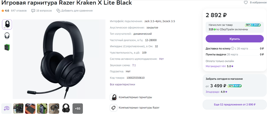This screenshot has width=267, height=114.
Task: Open the Мегамаркет НН seller link
Action: pyautogui.click(x=216, y=66)
